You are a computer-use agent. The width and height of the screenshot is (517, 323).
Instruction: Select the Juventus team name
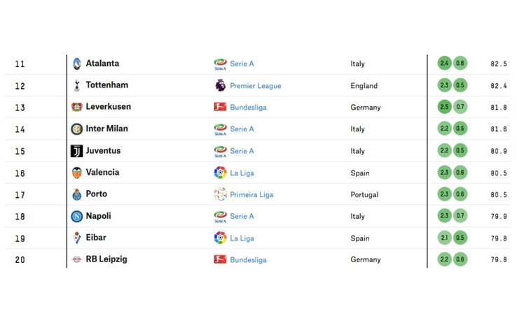point(103,151)
